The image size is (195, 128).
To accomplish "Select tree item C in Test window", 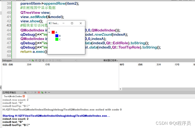I will [60, 40].
